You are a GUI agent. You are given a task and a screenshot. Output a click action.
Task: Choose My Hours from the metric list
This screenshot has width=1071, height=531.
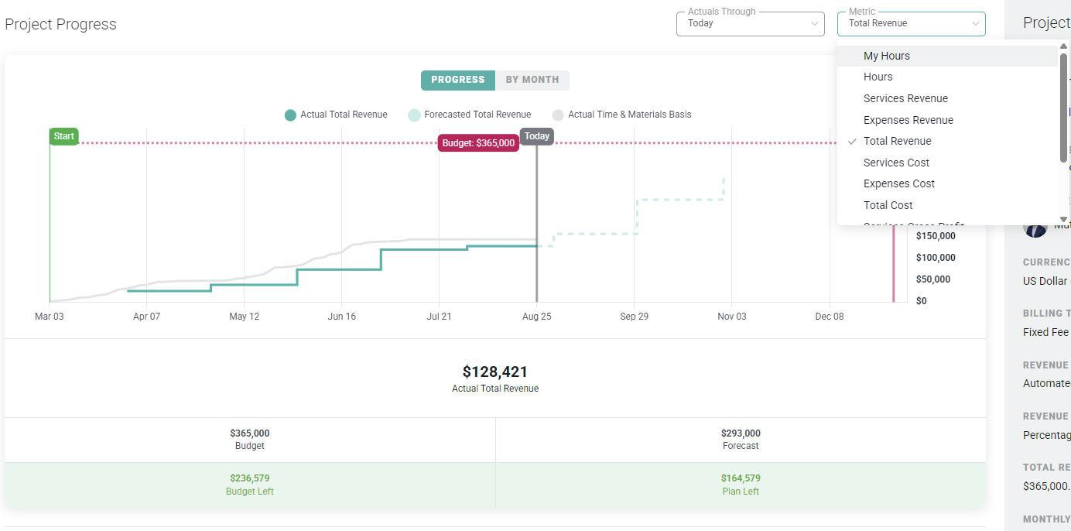887,56
